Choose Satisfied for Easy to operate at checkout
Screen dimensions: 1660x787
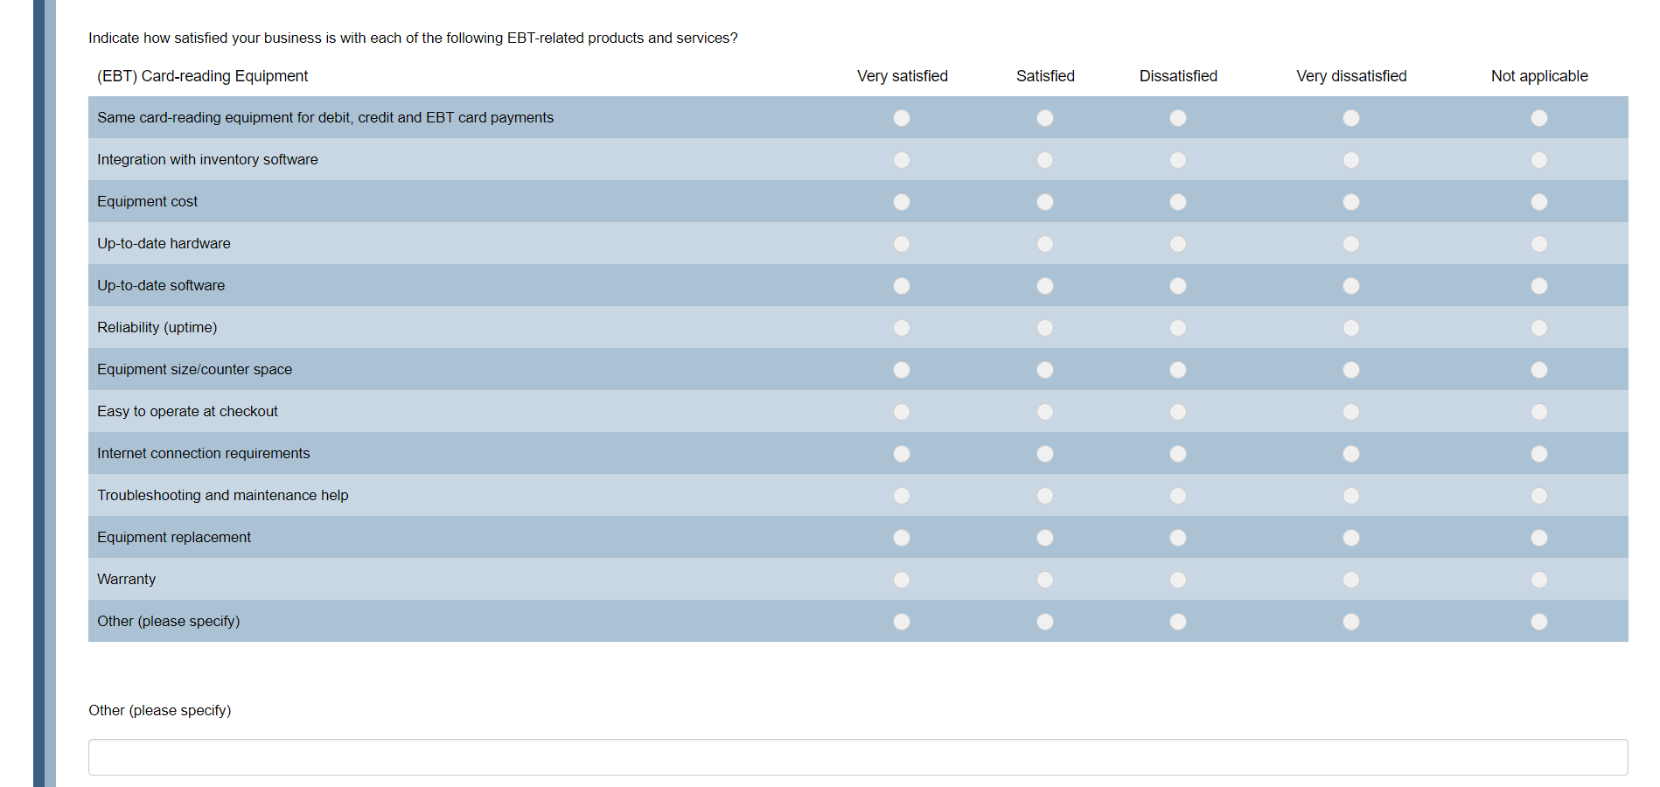click(1045, 412)
